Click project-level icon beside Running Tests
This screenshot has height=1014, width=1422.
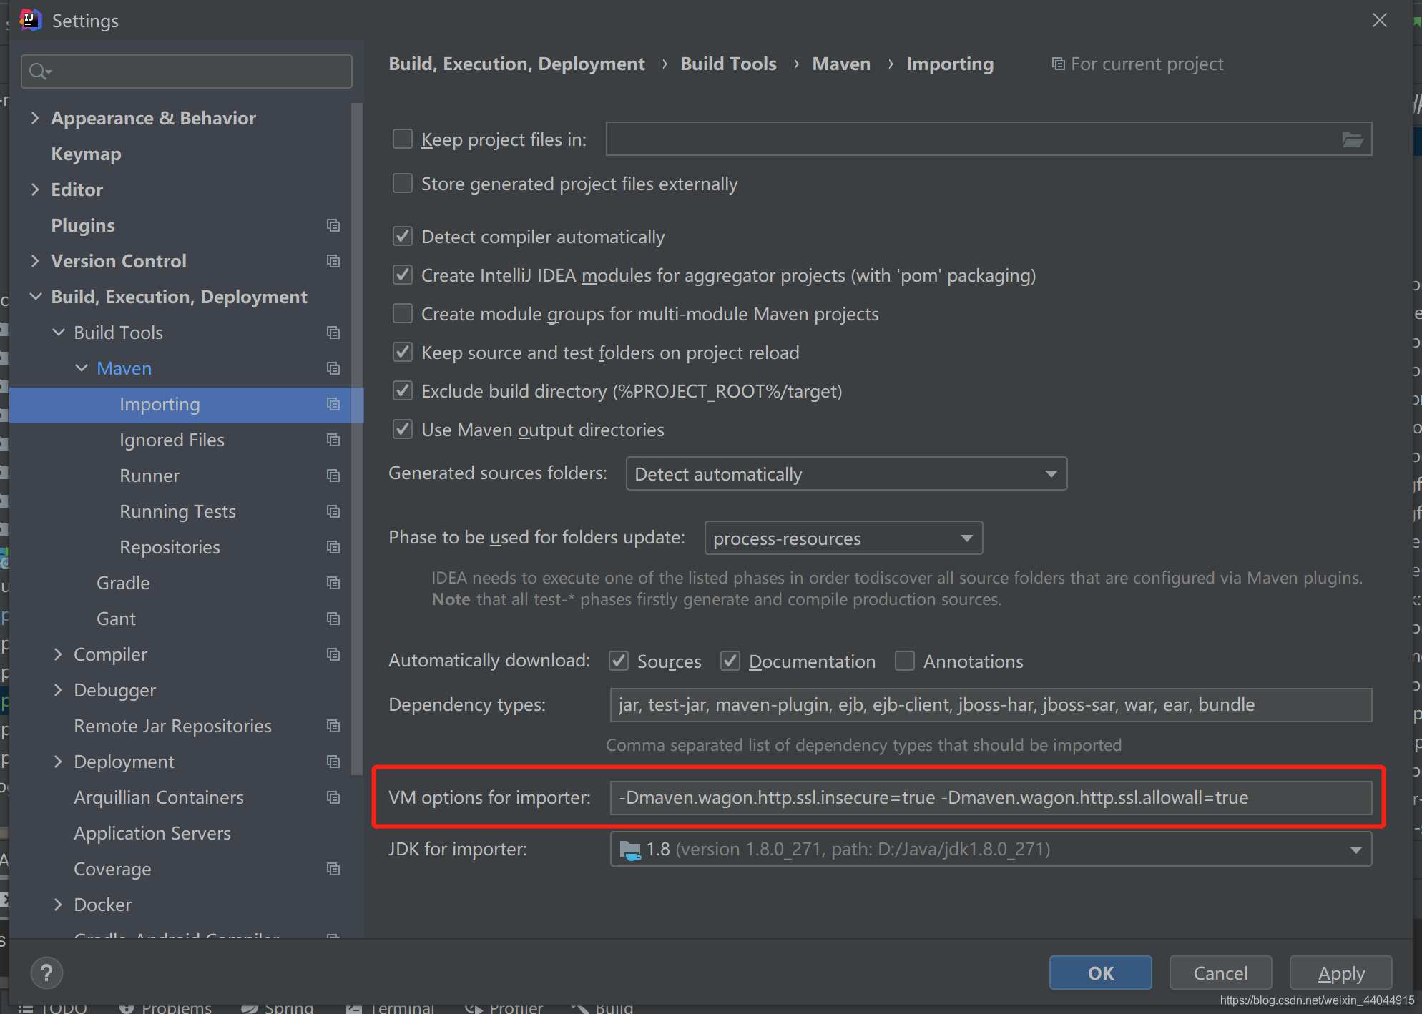tap(333, 511)
